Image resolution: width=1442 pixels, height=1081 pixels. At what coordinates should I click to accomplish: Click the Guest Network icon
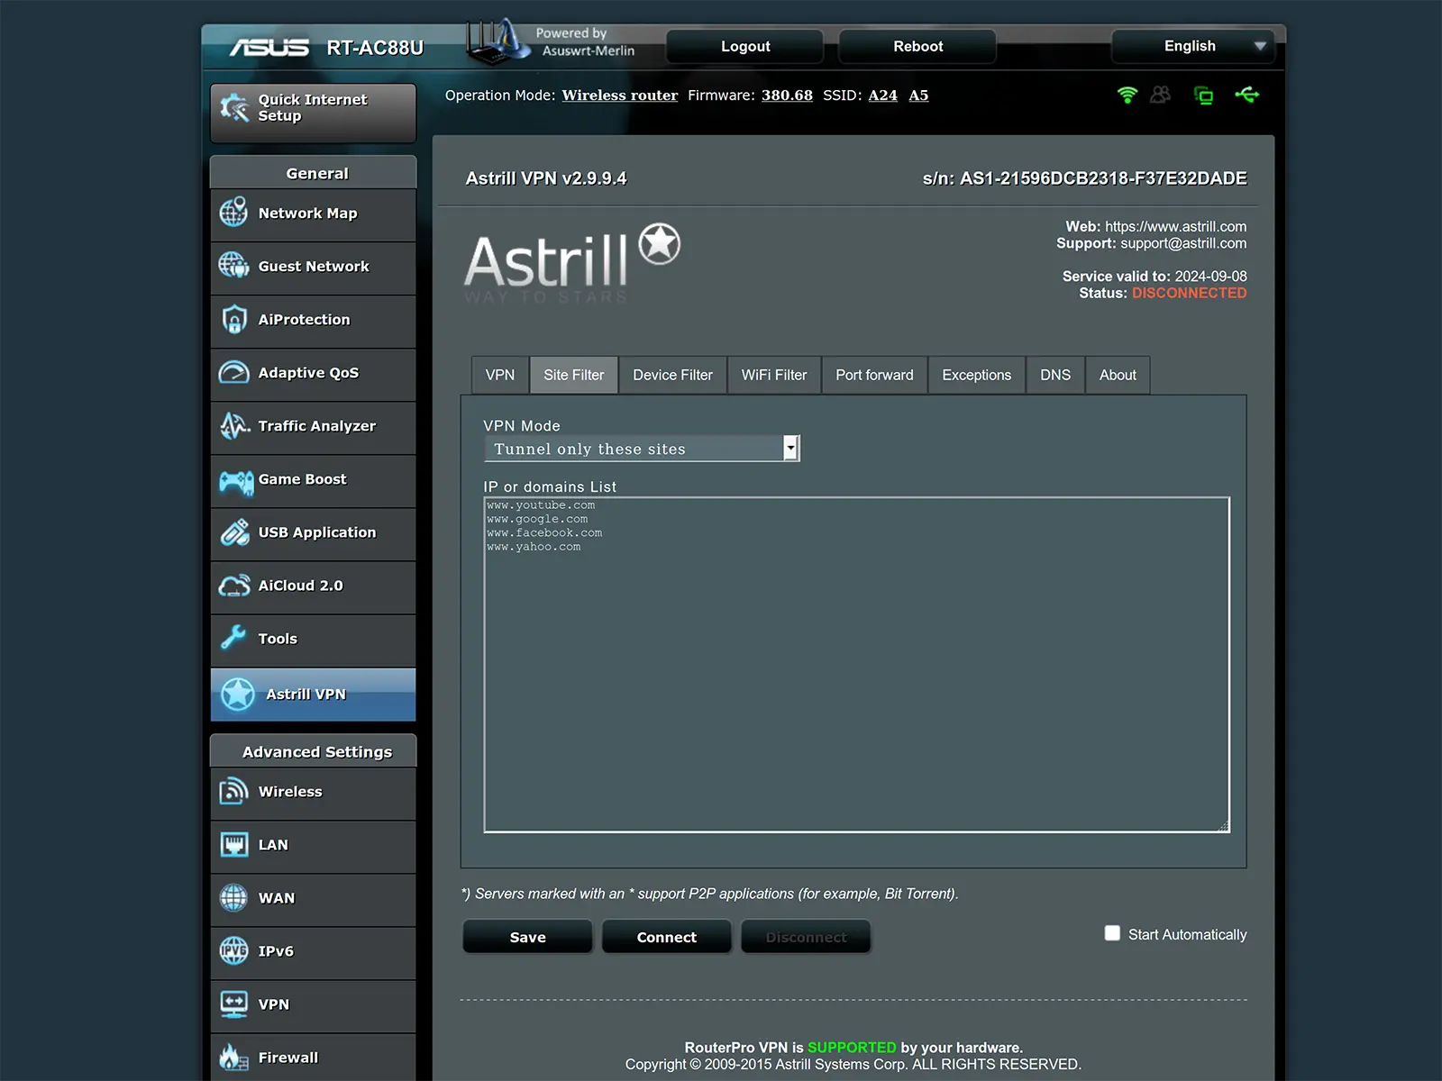pyautogui.click(x=234, y=266)
